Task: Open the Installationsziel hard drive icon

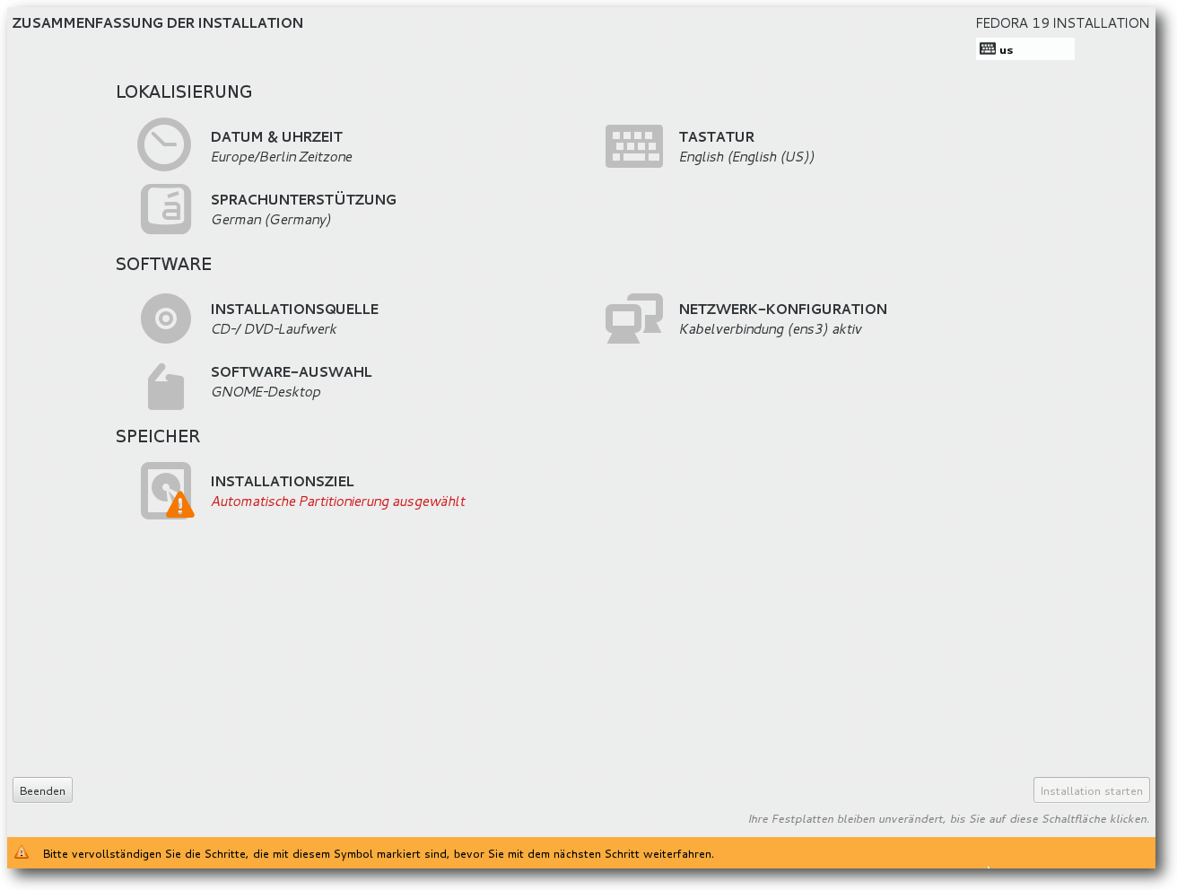Action: 167,491
